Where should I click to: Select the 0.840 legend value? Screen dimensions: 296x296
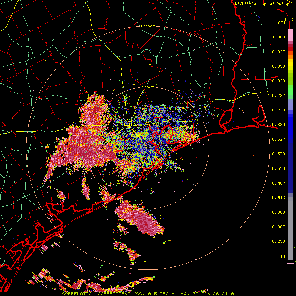tap(279, 81)
